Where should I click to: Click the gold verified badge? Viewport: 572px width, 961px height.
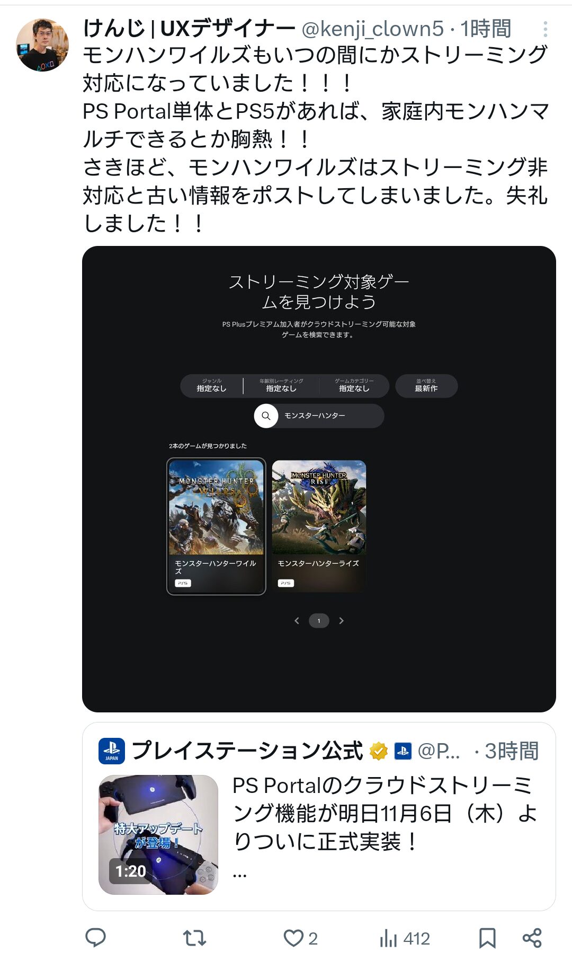coord(379,751)
